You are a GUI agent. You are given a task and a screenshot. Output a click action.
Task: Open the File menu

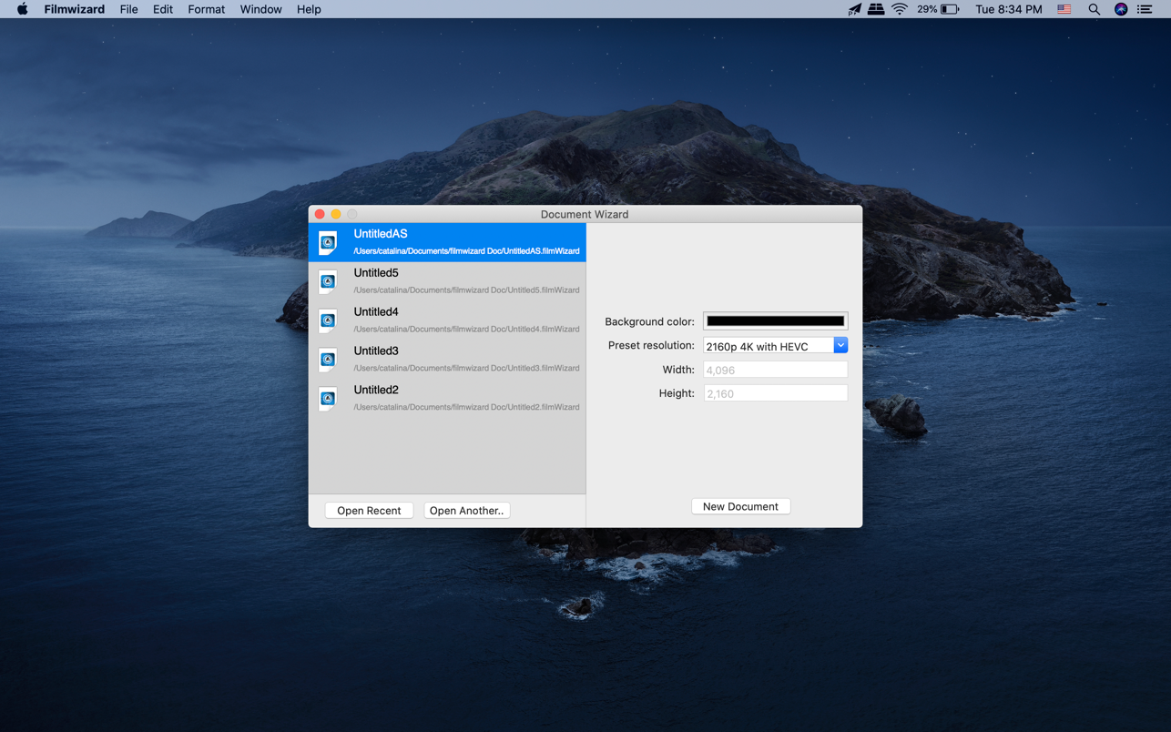[128, 9]
